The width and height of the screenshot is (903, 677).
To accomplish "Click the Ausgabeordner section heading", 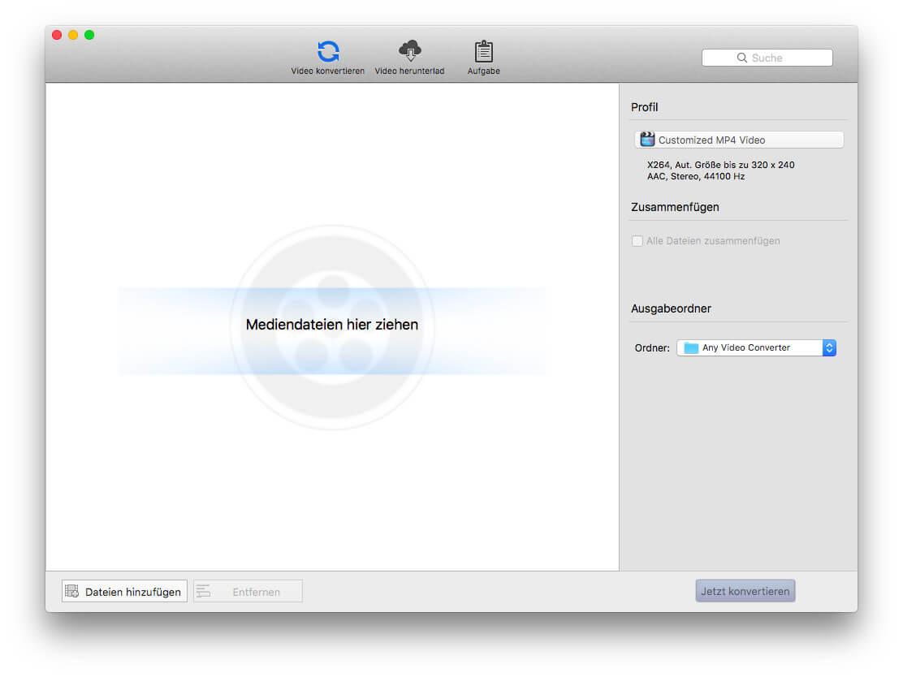I will point(671,308).
